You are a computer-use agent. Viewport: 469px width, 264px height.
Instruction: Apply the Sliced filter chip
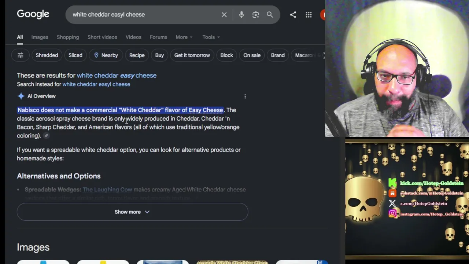[75, 55]
